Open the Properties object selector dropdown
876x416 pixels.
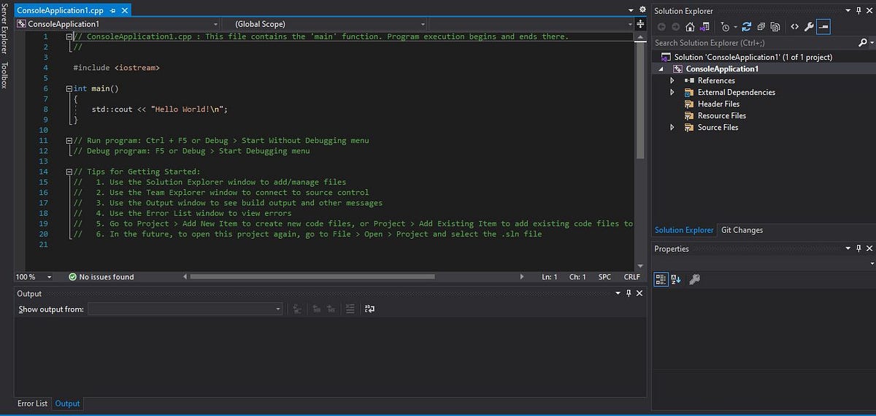coord(872,263)
